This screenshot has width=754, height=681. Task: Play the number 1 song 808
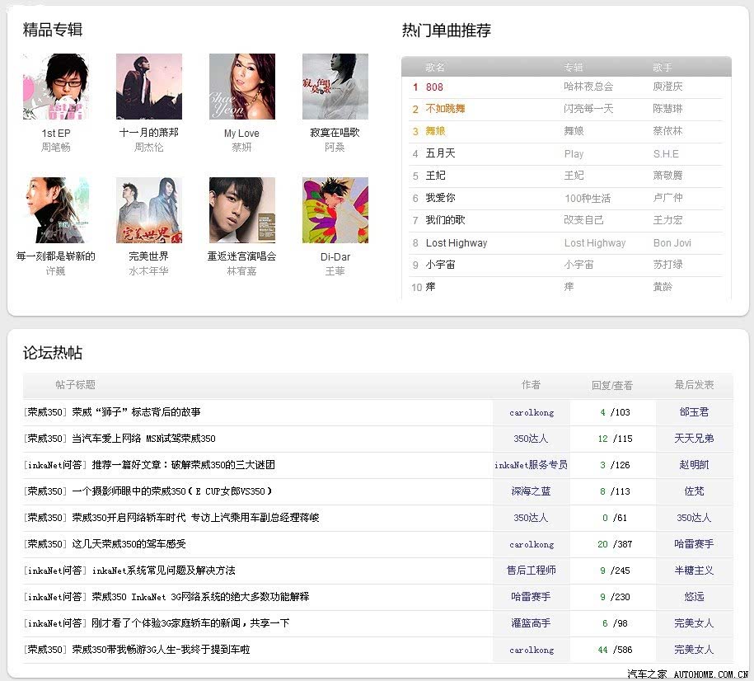434,87
